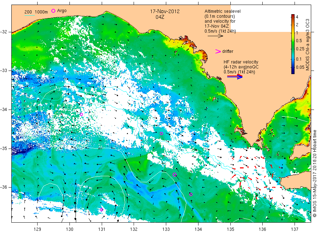Image resolution: width=319 pixels, height=234 pixels.
Task: Click '0.5m/s (1kt 24h)' under HF radar velocity
Action: pyautogui.click(x=239, y=72)
